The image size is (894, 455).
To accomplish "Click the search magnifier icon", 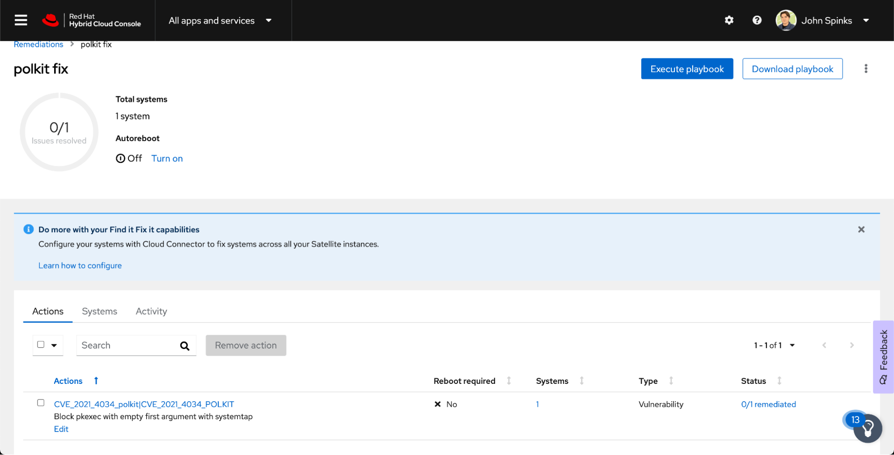I will pyautogui.click(x=185, y=345).
